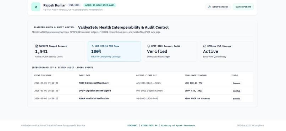Click the Switch Patient button
The width and height of the screenshot is (286, 131).
point(243,7)
